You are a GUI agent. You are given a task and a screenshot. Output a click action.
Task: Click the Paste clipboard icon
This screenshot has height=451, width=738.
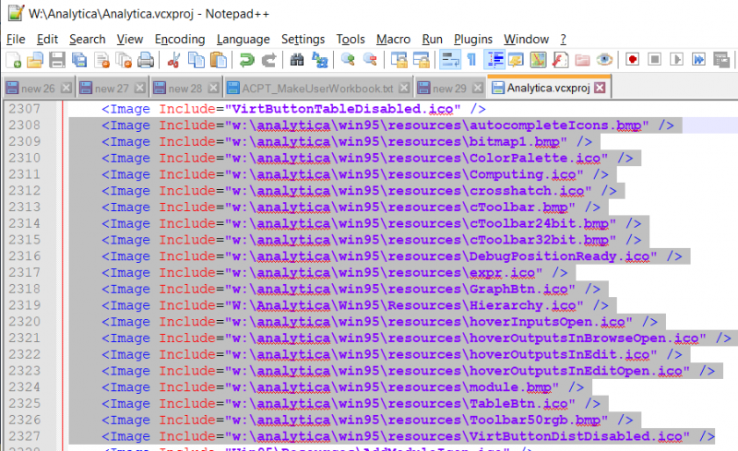click(x=218, y=60)
